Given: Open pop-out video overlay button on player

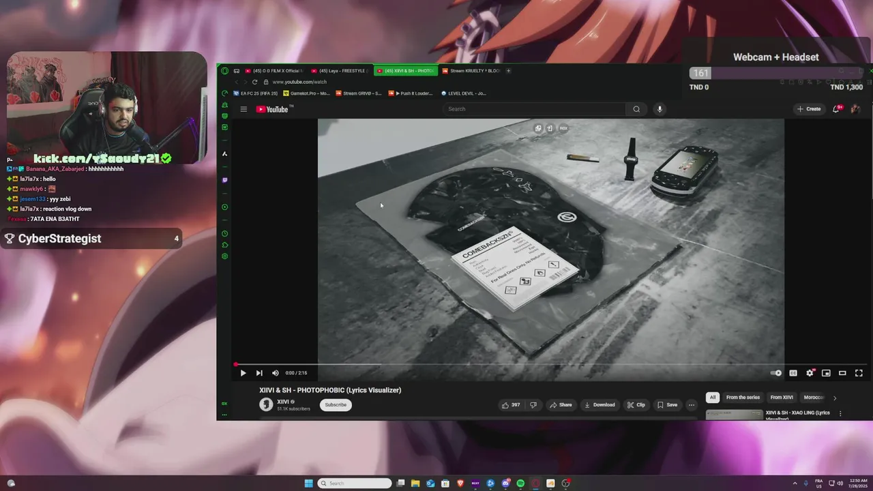Looking at the screenshot, I should pyautogui.click(x=538, y=128).
